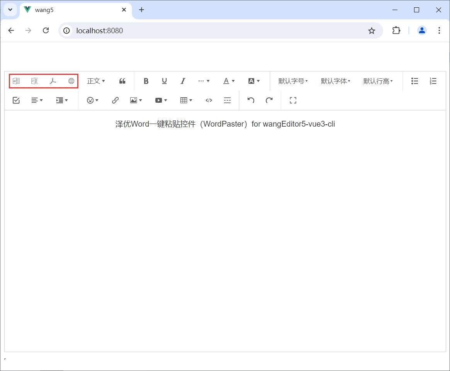Insert a code block
The height and width of the screenshot is (371, 450).
[x=209, y=100]
